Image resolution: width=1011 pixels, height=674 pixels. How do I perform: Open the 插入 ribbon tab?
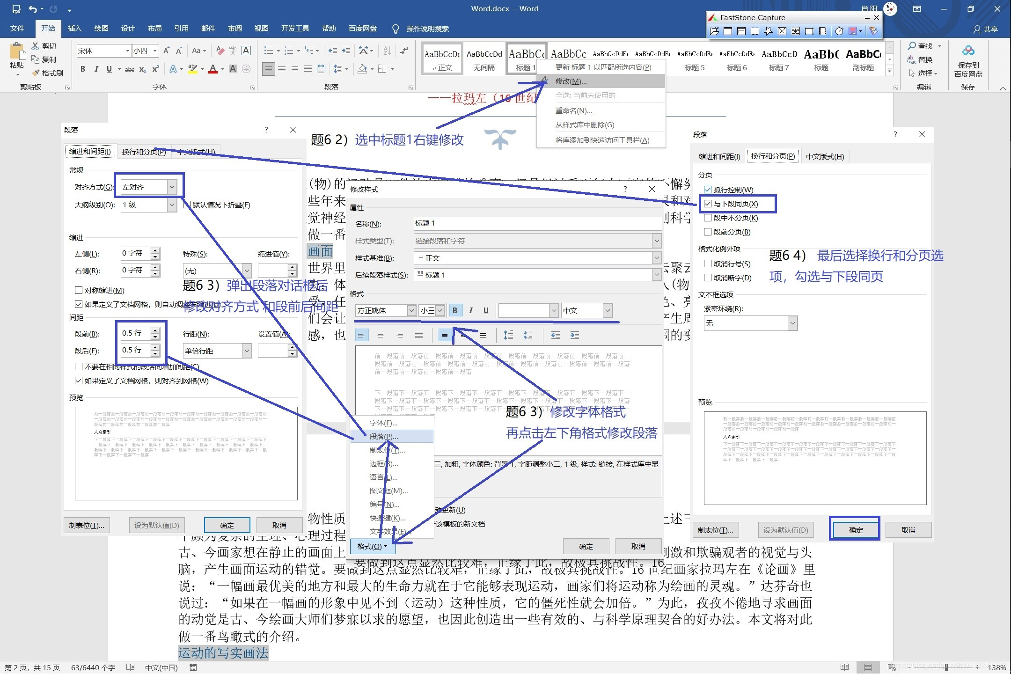[x=74, y=29]
